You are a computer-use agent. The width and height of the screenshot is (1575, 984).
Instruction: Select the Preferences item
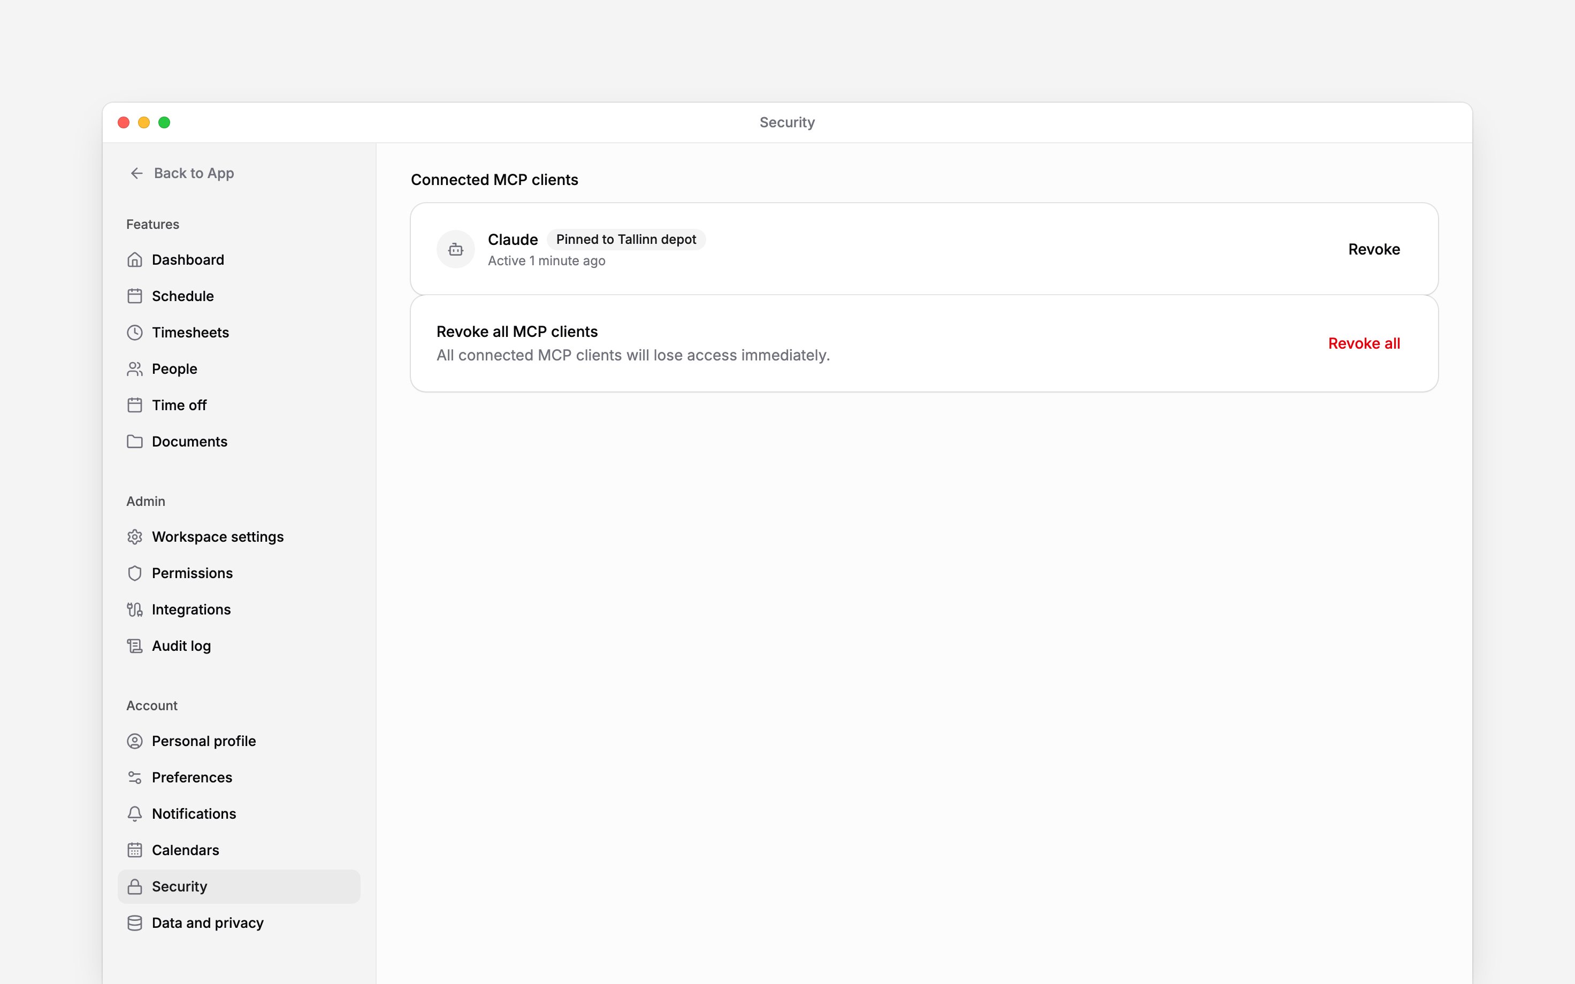tap(239, 778)
